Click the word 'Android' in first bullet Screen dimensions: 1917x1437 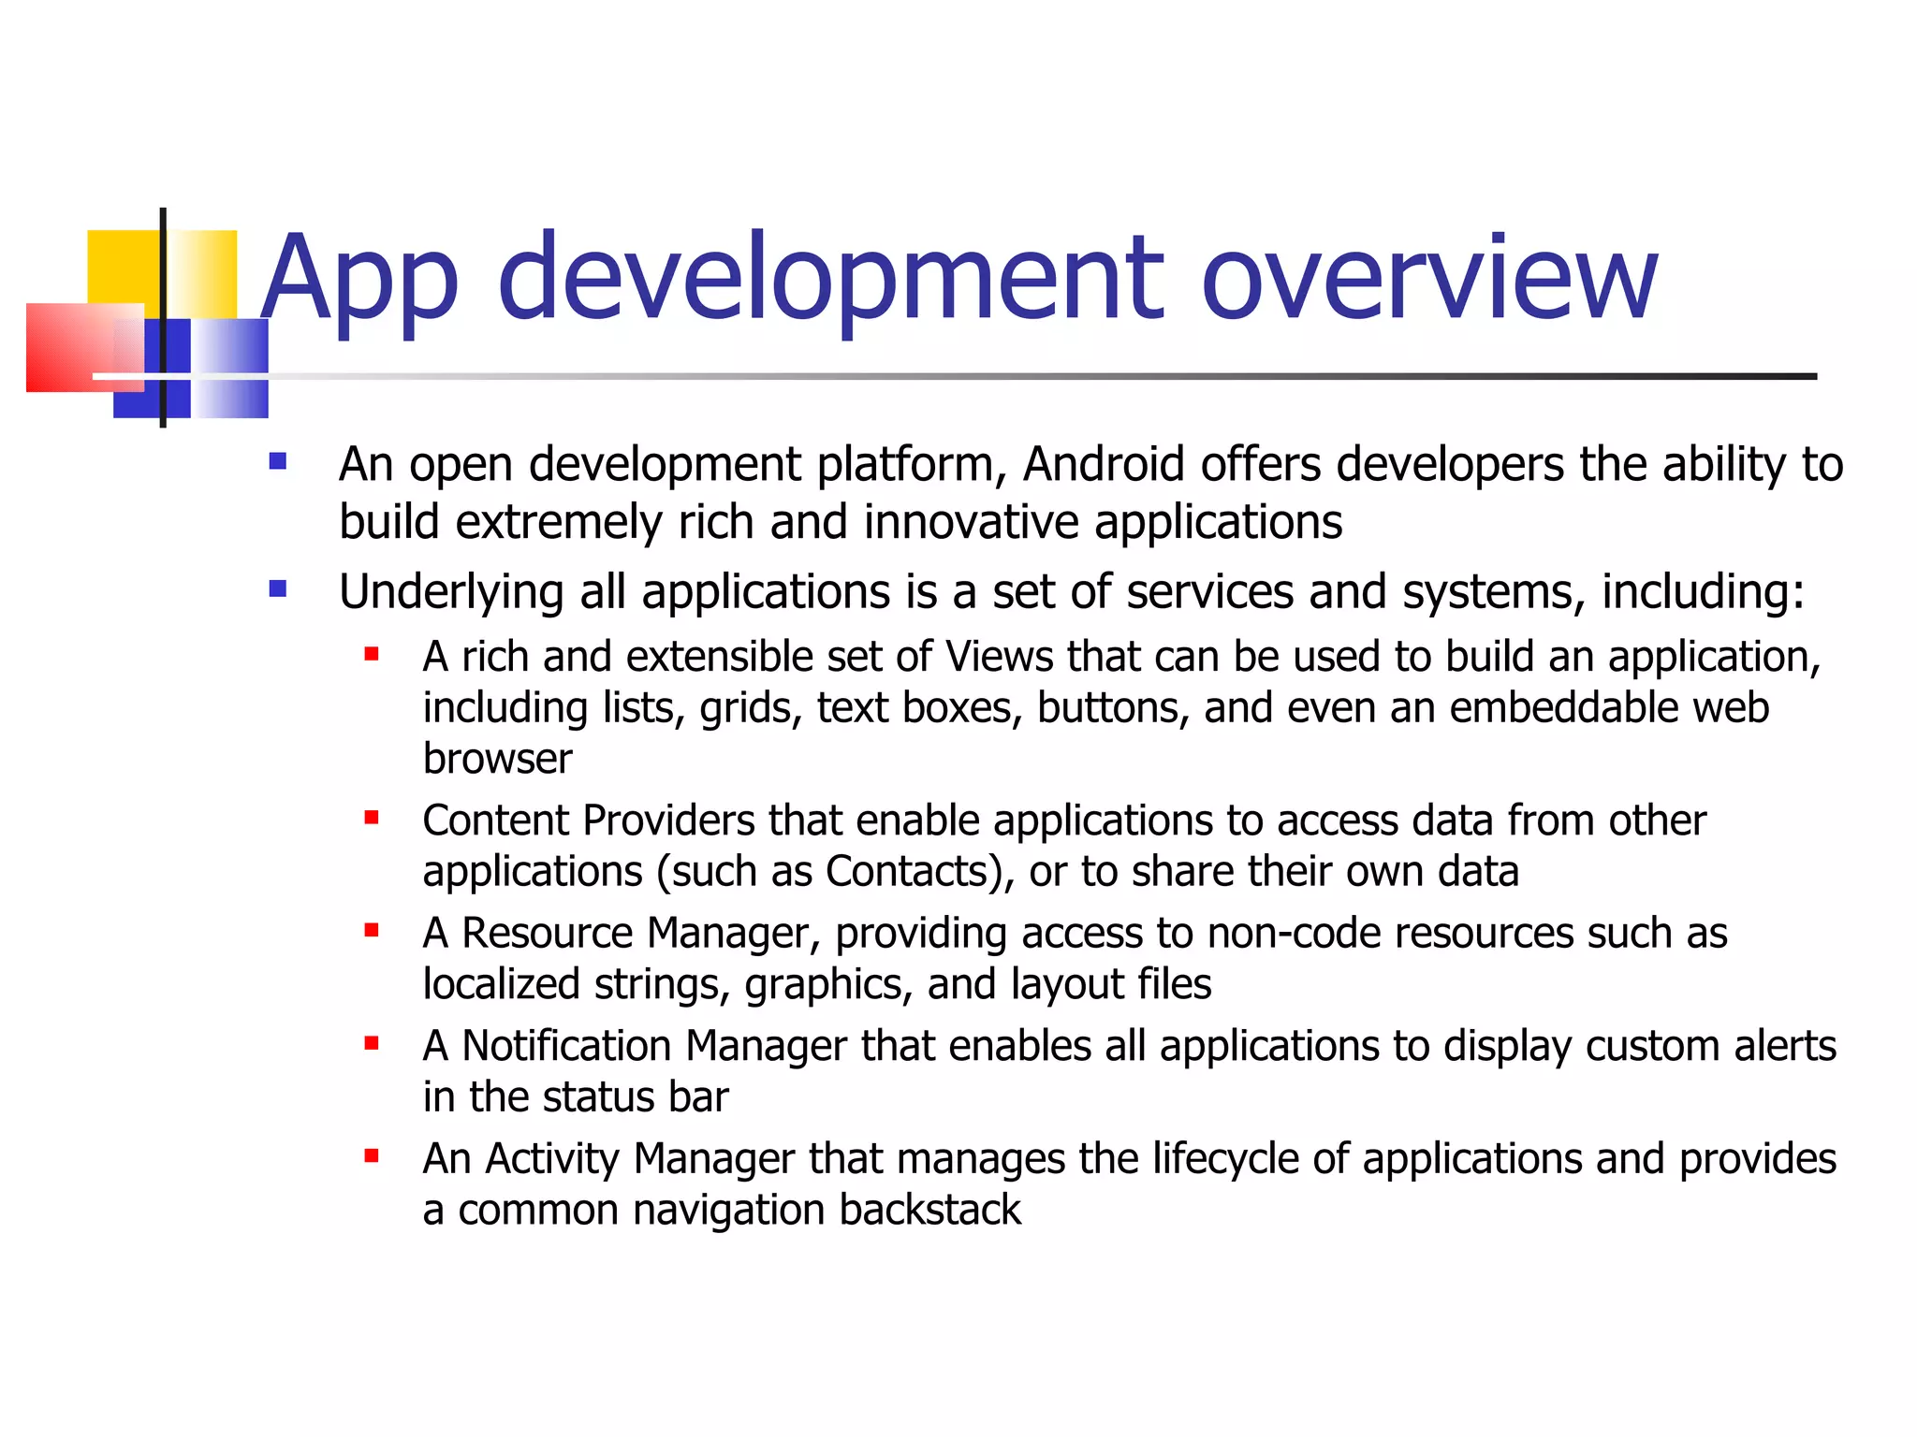coord(1104,464)
